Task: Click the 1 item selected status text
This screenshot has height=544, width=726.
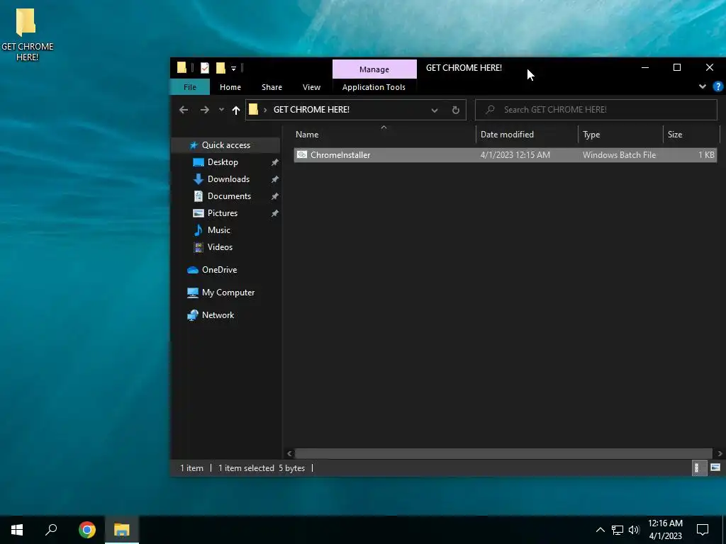Action: 246,468
